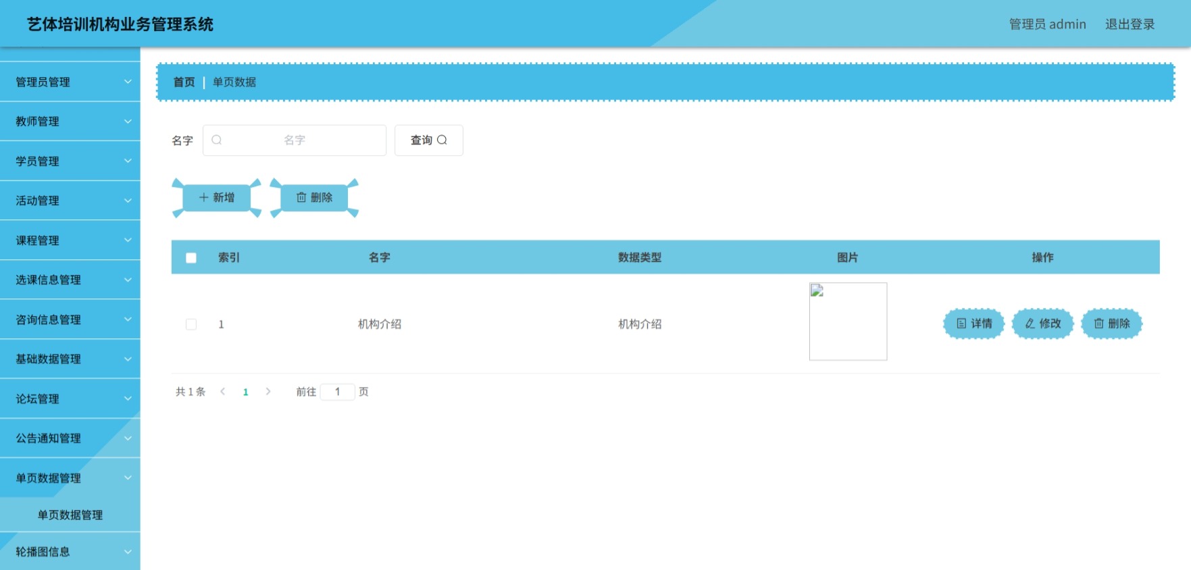This screenshot has height=570, width=1191.
Task: Click the 图片 column header
Action: tap(848, 257)
